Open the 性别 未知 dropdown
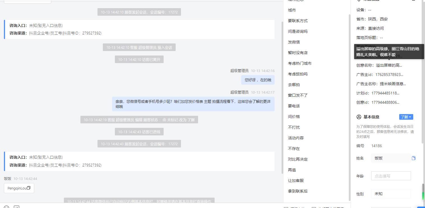 [x=391, y=194]
